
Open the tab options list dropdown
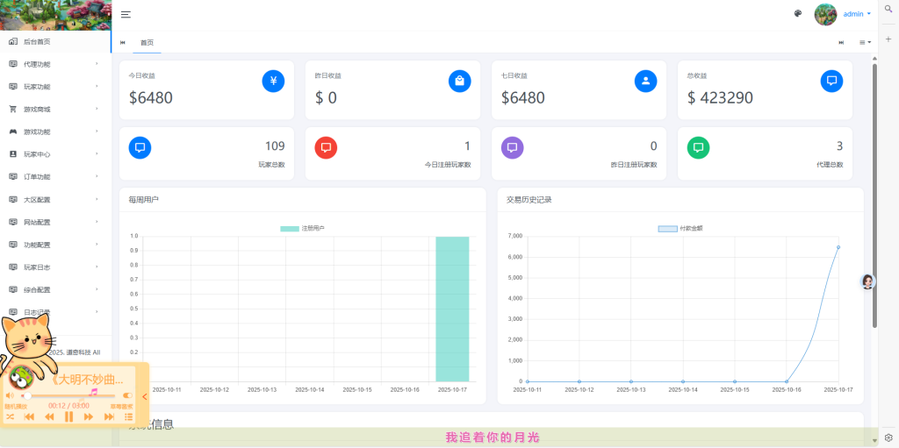pyautogui.click(x=865, y=42)
